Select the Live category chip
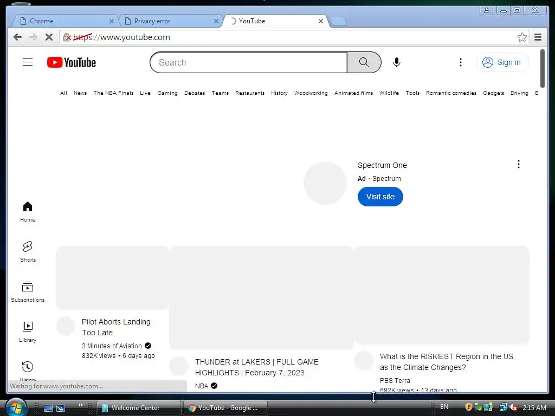This screenshot has height=416, width=555. tap(145, 93)
